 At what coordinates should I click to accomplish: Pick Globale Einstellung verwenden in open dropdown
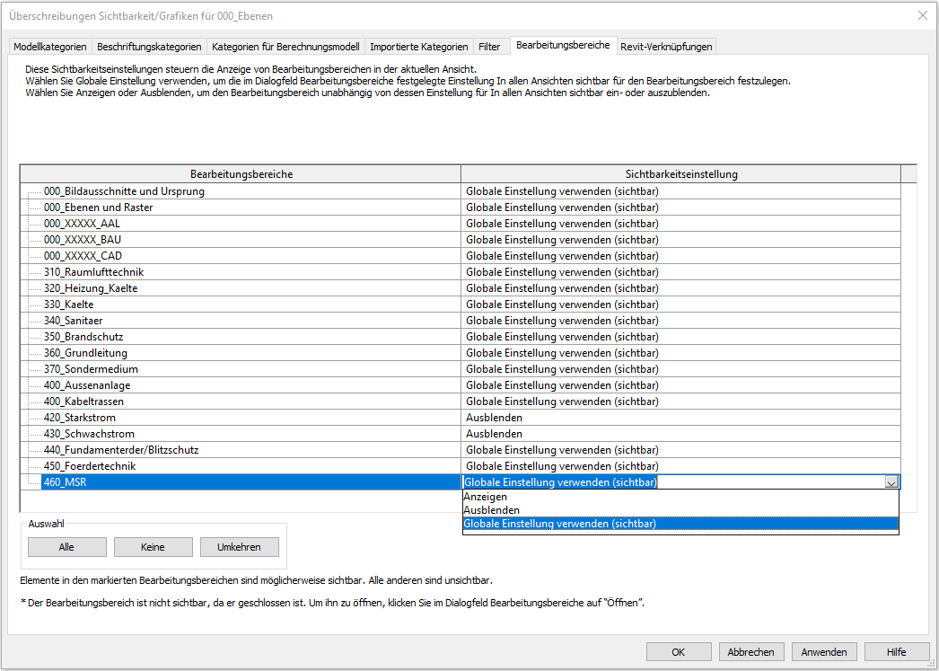coord(559,524)
